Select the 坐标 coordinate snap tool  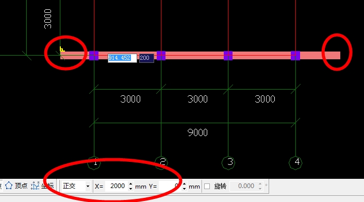pos(42,186)
